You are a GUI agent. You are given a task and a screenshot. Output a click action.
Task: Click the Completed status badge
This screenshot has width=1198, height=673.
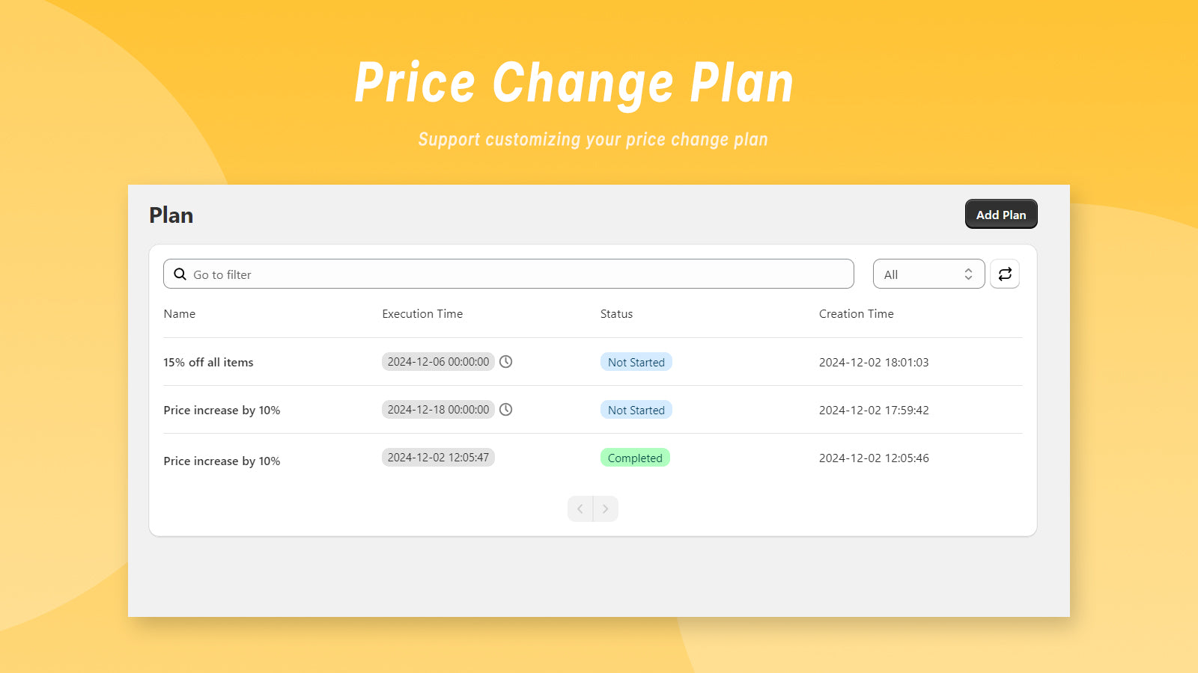635,458
